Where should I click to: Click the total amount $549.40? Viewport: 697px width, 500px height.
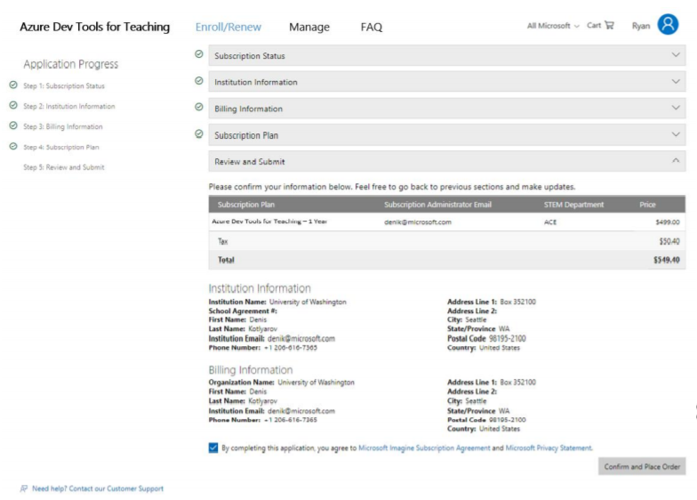point(667,260)
